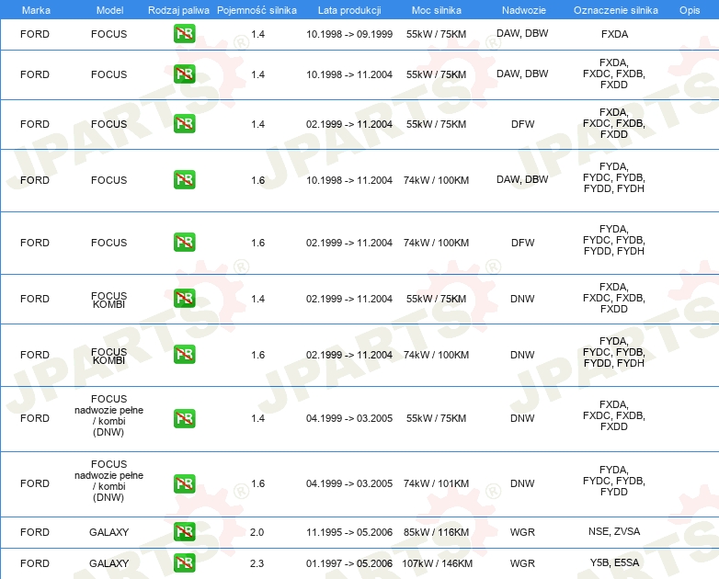719x579 pixels.
Task: Click date range 10.1998 -> 09.1999
Action: (x=349, y=34)
